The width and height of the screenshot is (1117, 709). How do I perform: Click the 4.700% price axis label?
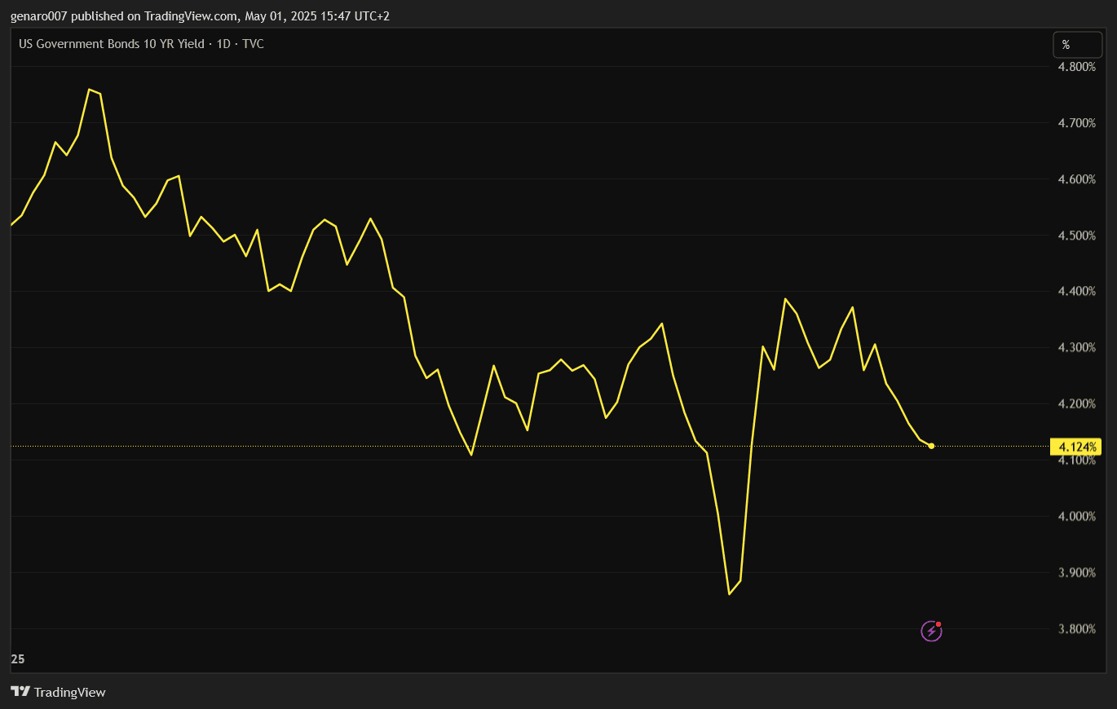1076,123
